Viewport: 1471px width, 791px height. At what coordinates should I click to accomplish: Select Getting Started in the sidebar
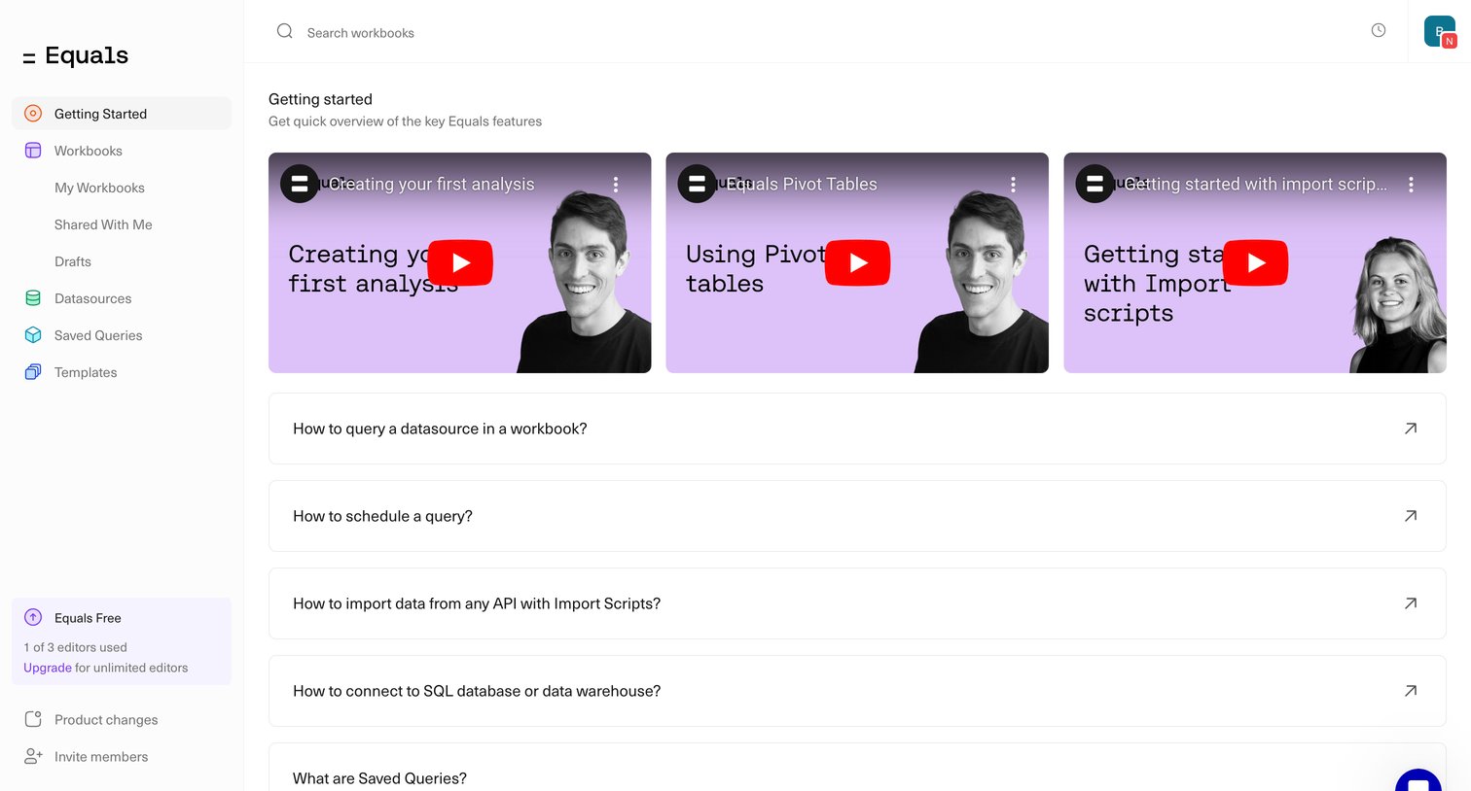pyautogui.click(x=122, y=114)
